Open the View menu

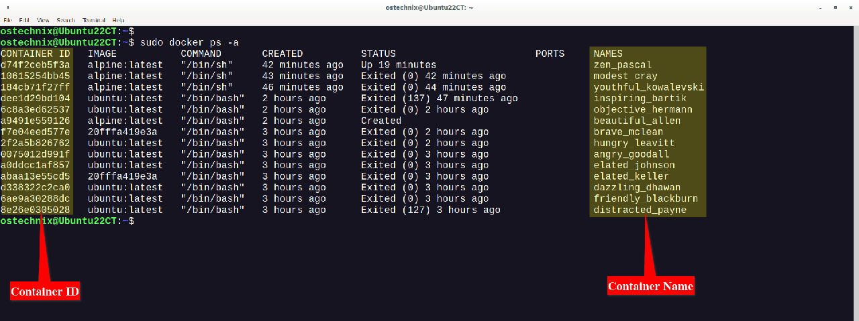point(44,21)
